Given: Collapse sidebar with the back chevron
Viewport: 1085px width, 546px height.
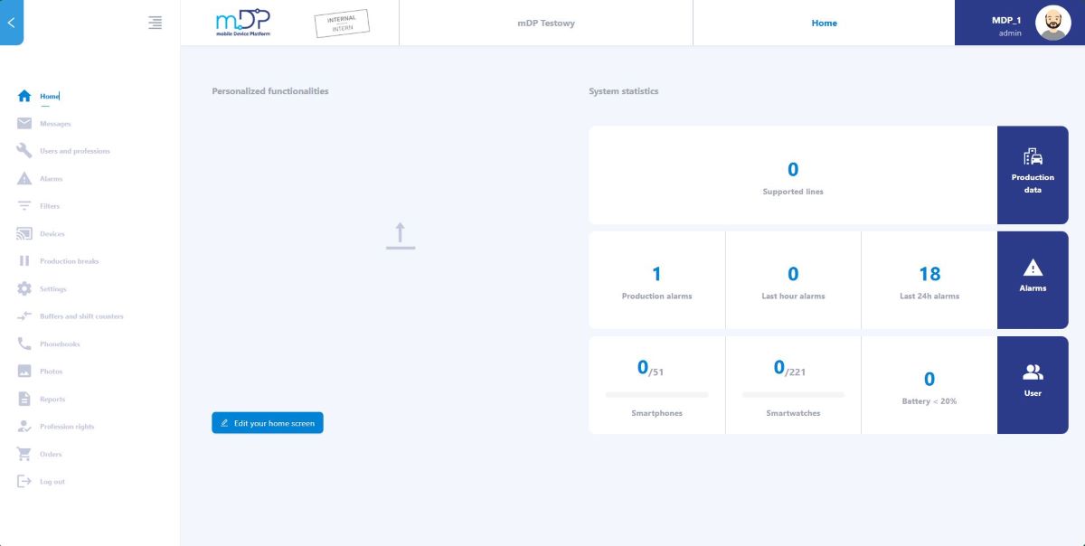Looking at the screenshot, I should click(x=11, y=23).
